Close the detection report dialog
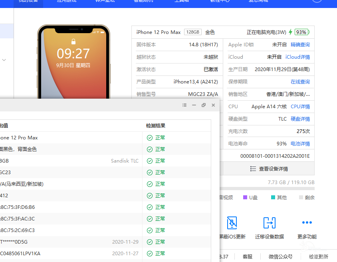Screen dimensions: 337x262 pyautogui.click(x=213, y=105)
